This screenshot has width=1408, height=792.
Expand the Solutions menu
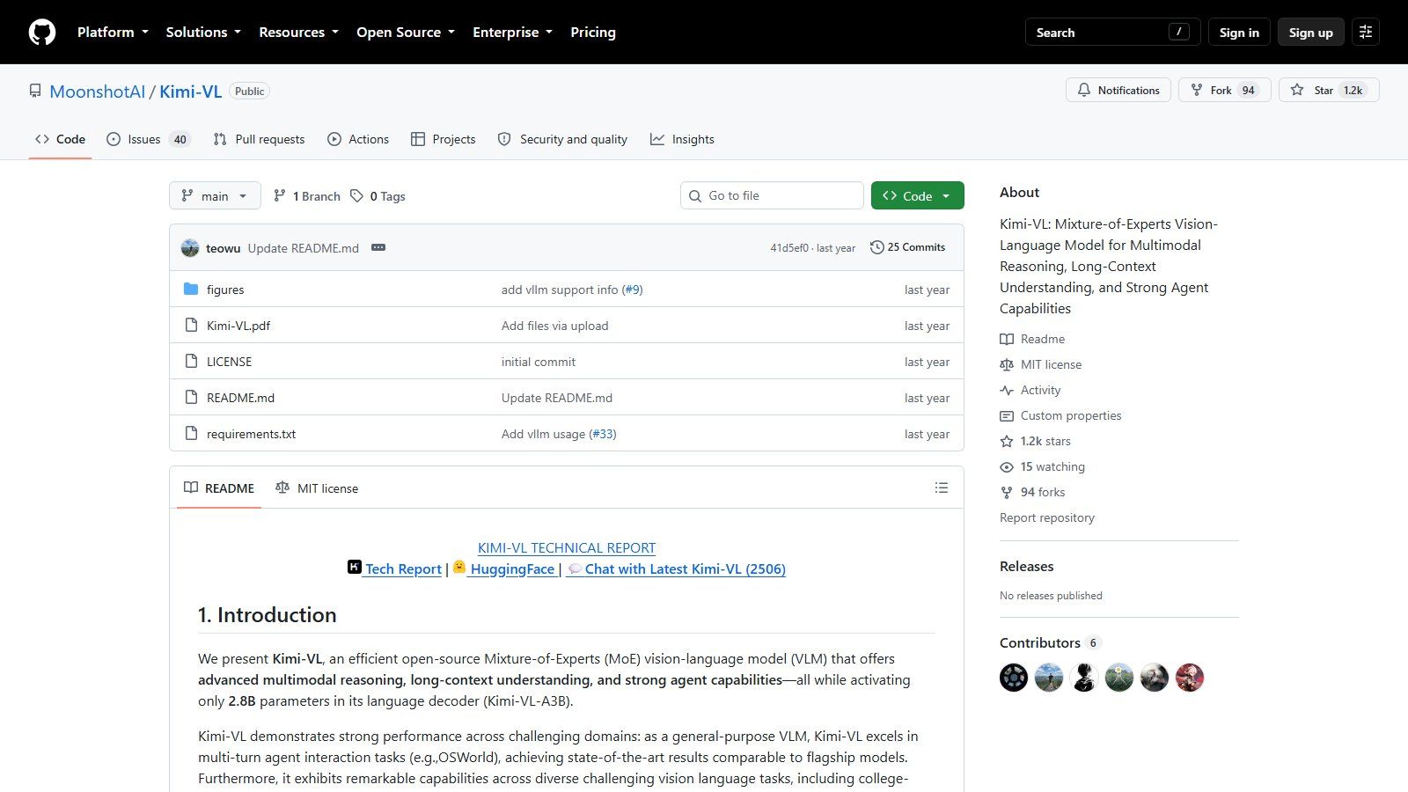[203, 33]
